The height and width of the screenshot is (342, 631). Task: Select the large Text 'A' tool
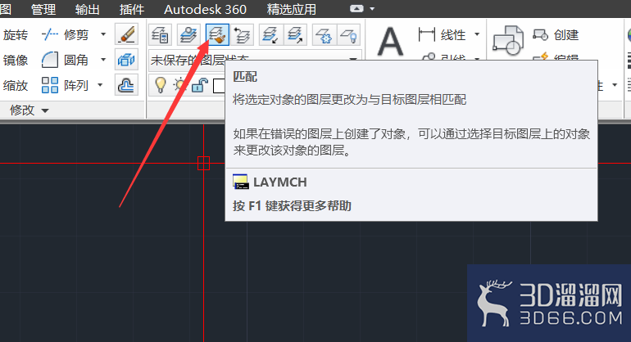(390, 42)
